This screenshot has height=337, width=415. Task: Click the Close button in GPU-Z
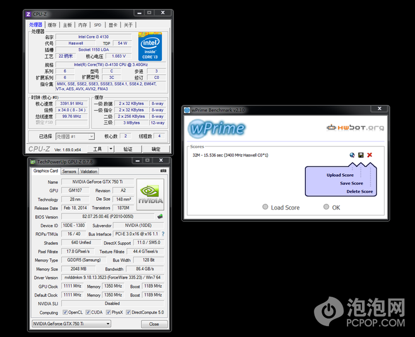click(154, 324)
